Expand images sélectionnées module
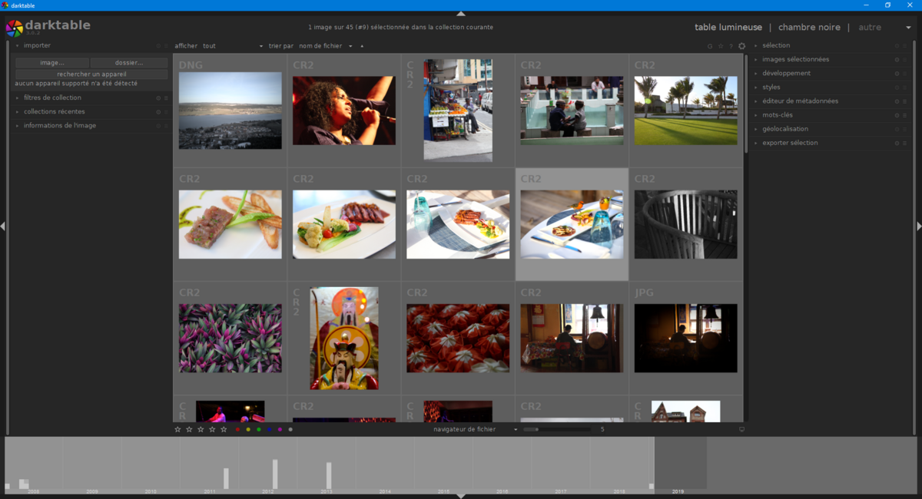 756,60
